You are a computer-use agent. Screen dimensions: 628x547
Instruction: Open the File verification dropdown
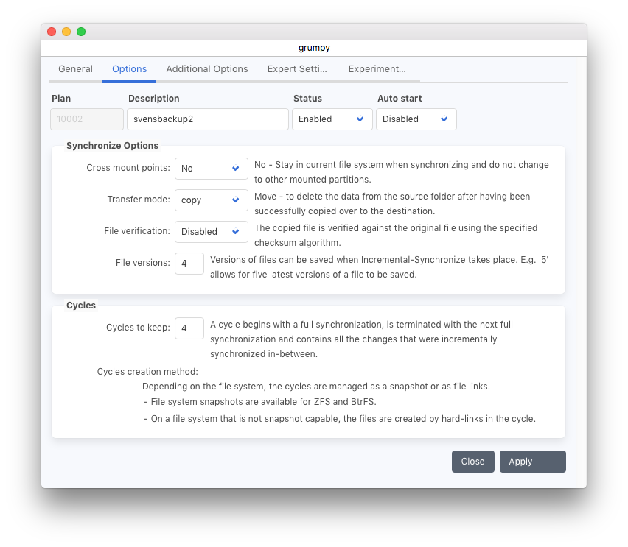(x=211, y=232)
